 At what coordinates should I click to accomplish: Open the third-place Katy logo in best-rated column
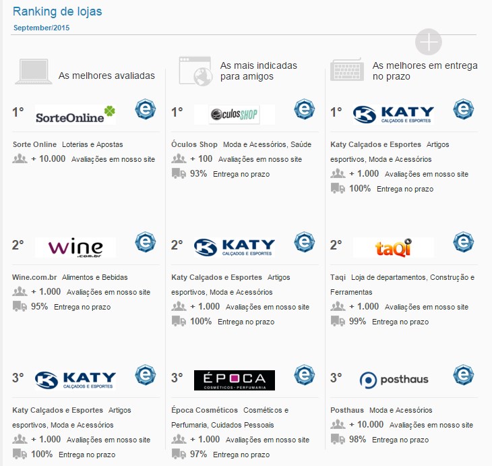pos(75,380)
